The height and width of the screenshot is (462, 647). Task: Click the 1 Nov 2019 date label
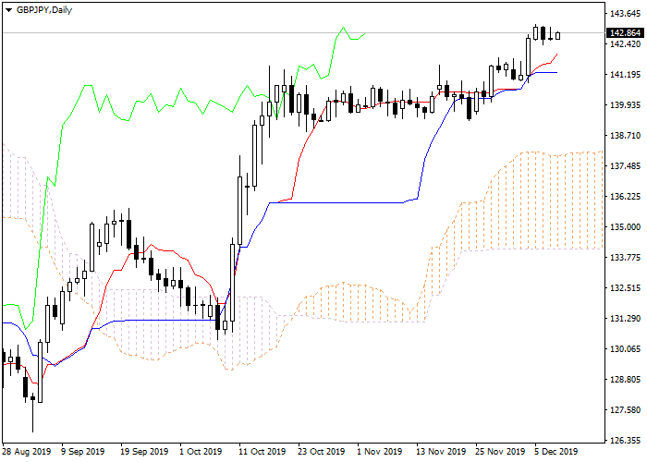click(380, 452)
